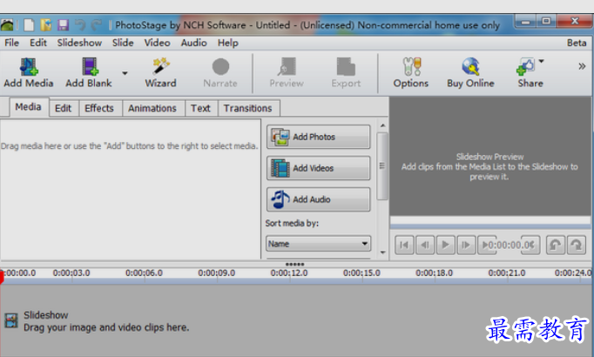Switch to the Media tab

click(x=29, y=107)
